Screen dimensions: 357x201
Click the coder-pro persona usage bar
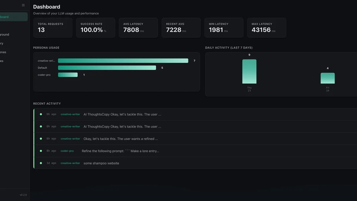tap(68, 75)
